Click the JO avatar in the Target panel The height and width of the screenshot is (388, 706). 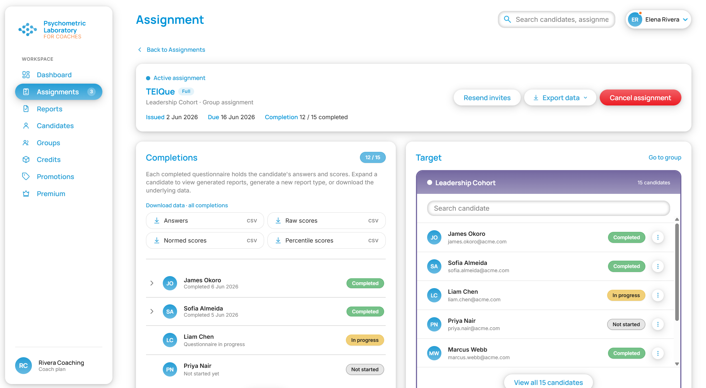tap(434, 237)
